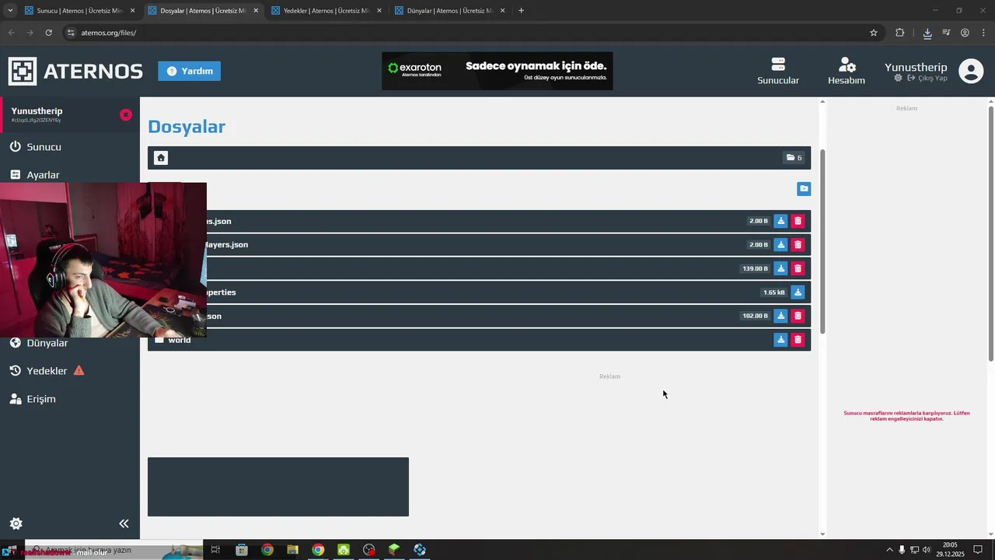The width and height of the screenshot is (995, 560).
Task: Delete the file row above layers.json
Action: (798, 221)
